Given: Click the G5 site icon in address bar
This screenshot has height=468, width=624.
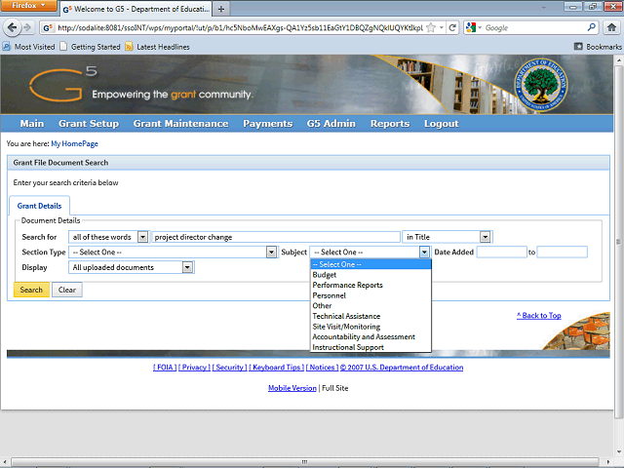Looking at the screenshot, I should pos(48,27).
